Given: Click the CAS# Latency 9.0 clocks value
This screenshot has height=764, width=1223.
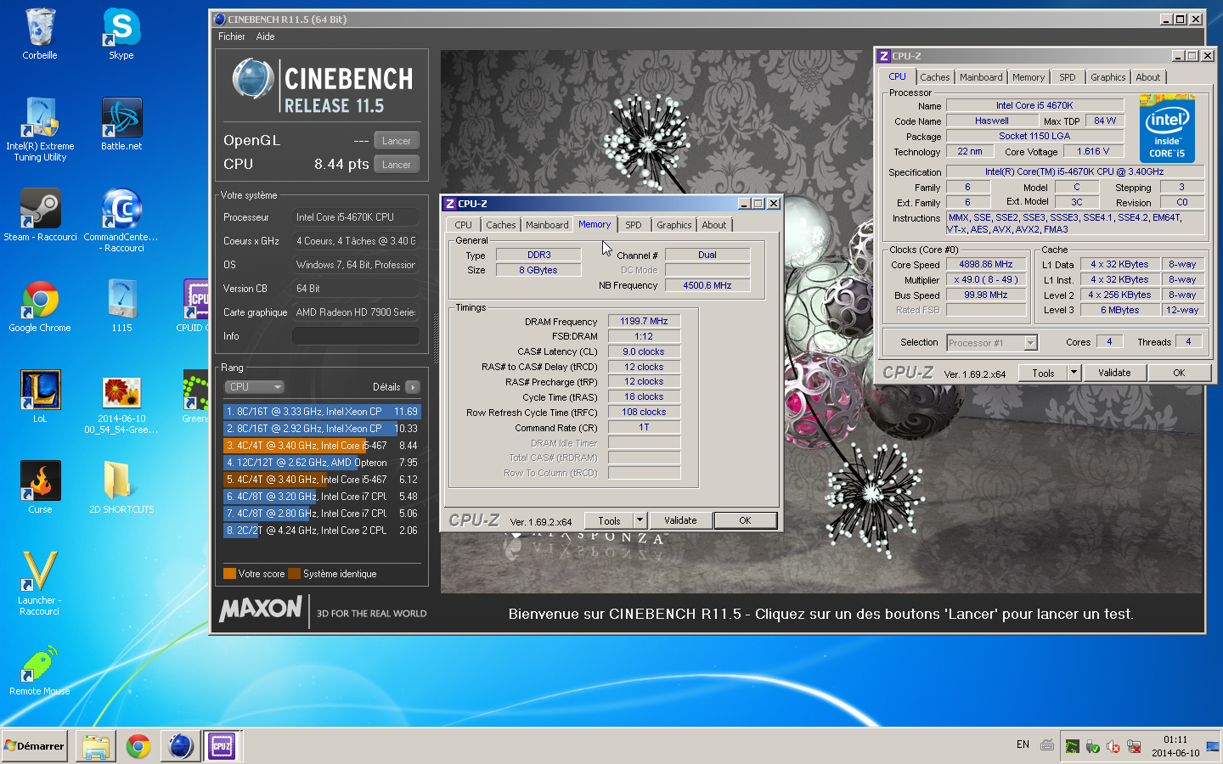Looking at the screenshot, I should [x=644, y=351].
